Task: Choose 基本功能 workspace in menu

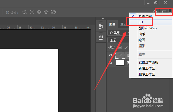Action: coord(151,16)
